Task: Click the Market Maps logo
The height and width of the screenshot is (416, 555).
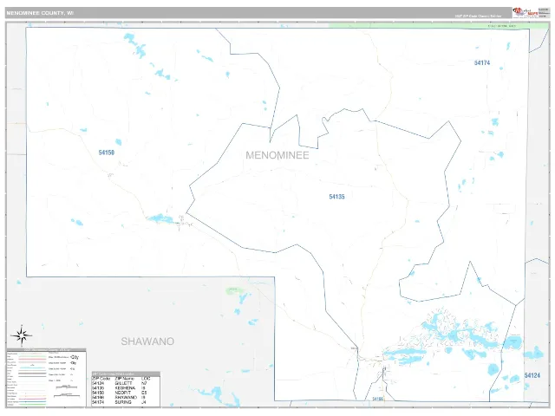Action: (526, 12)
